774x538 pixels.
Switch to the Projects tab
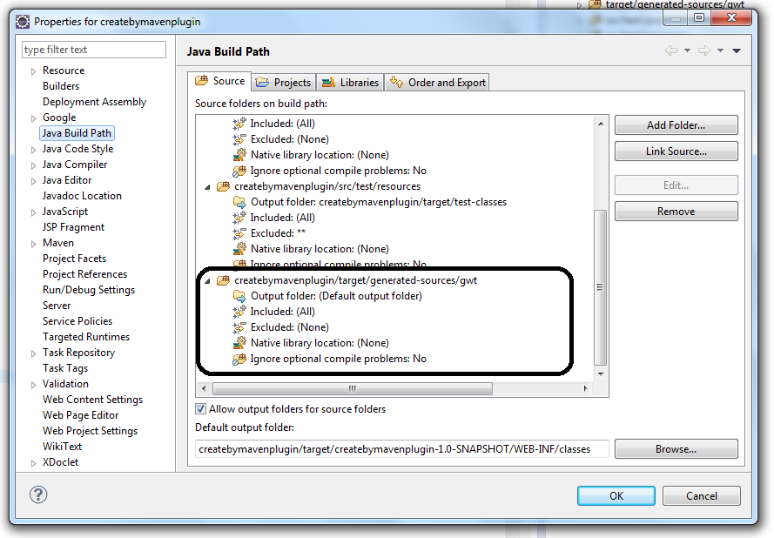click(284, 83)
